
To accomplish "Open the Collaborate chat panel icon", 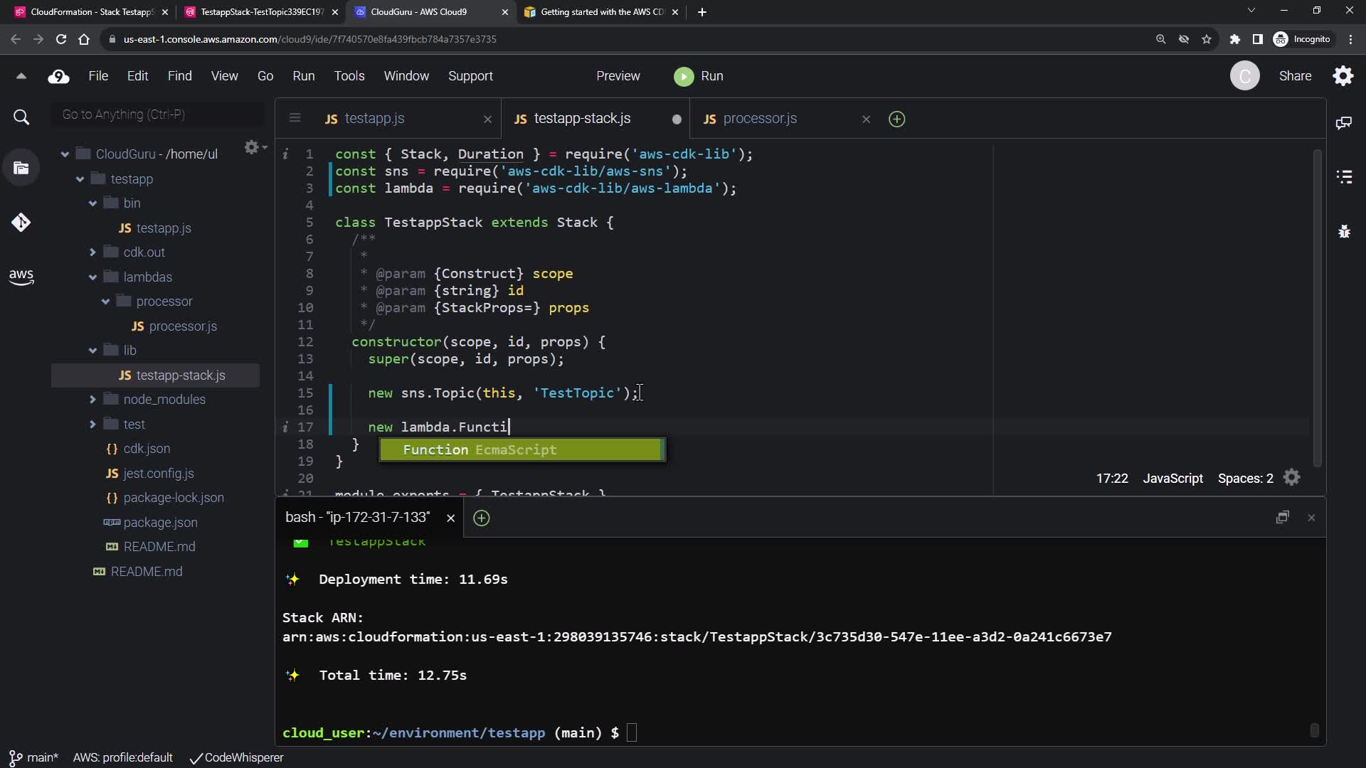I will point(1344,123).
